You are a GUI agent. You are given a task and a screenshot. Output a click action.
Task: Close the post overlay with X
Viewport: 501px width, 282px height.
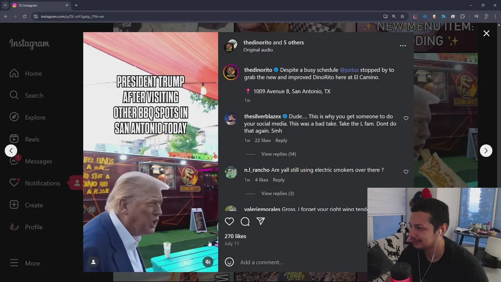click(487, 33)
